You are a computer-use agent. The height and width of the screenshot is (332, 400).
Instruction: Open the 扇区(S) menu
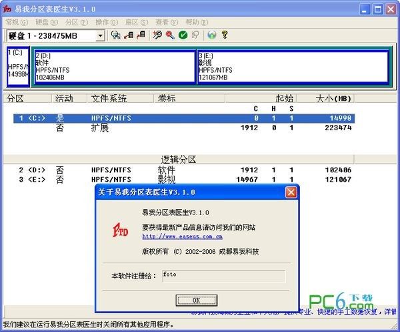pyautogui.click(x=137, y=22)
